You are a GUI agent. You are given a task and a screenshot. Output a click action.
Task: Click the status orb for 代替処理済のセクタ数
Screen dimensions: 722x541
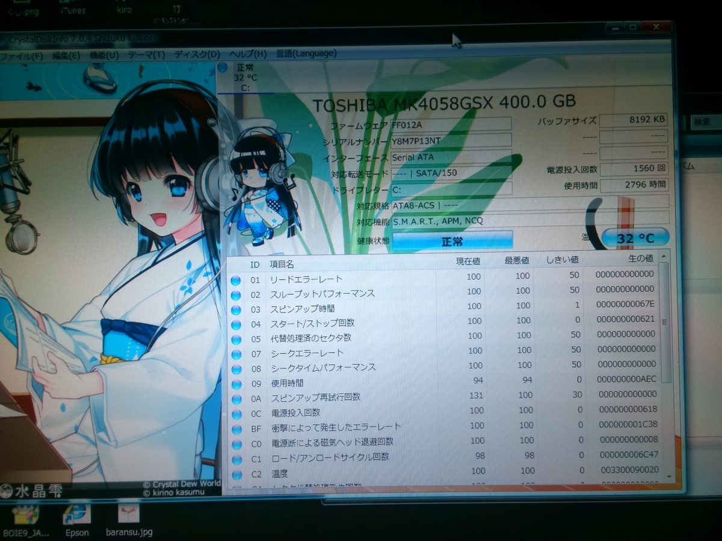coord(235,339)
